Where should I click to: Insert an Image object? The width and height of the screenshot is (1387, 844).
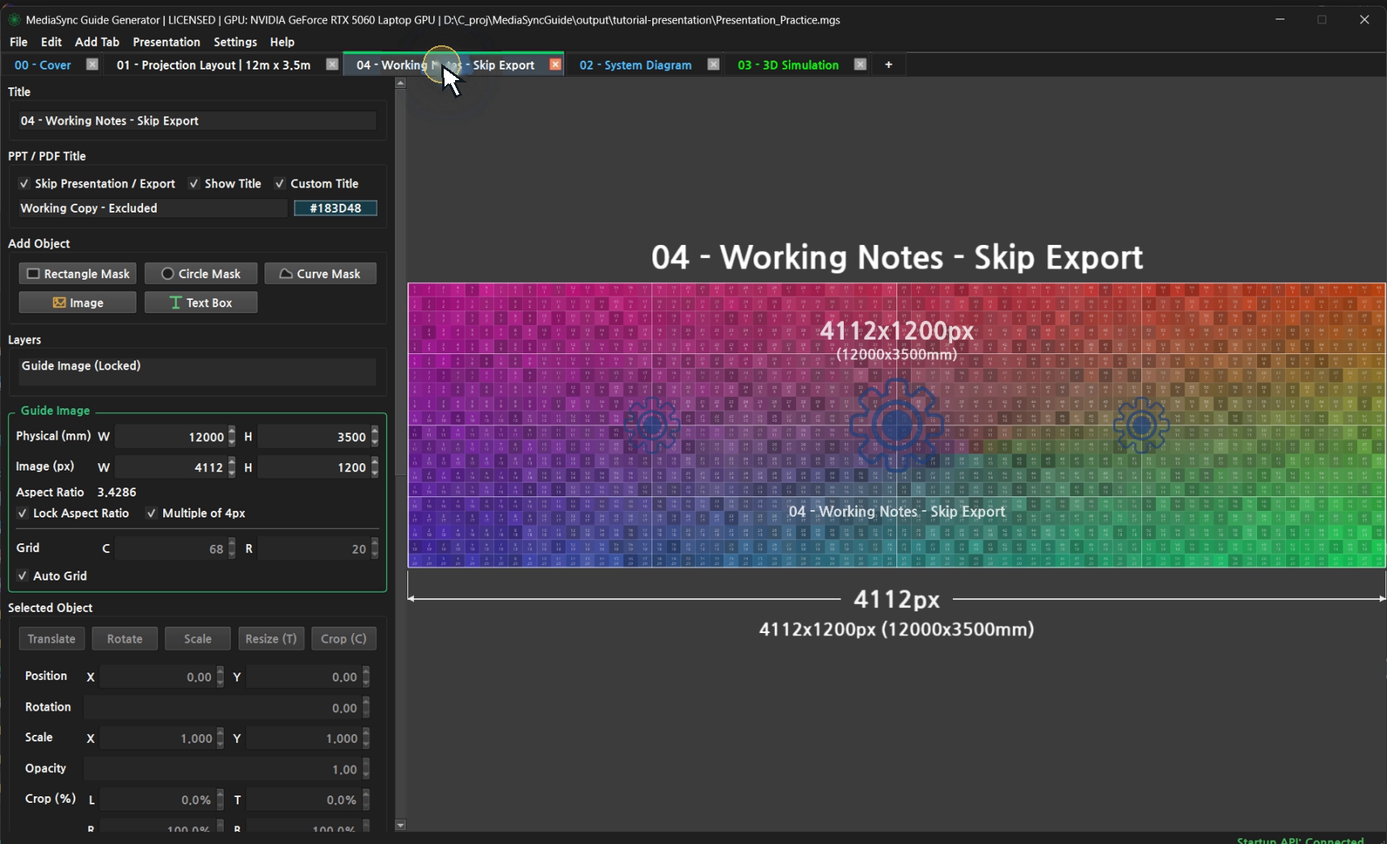pyautogui.click(x=78, y=302)
